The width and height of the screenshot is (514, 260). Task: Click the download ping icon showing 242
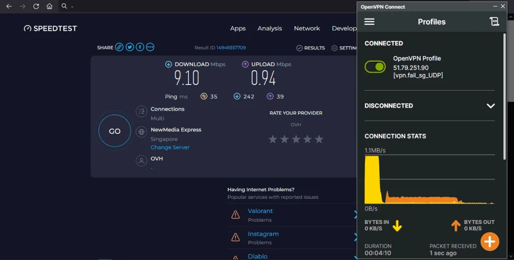(x=237, y=96)
